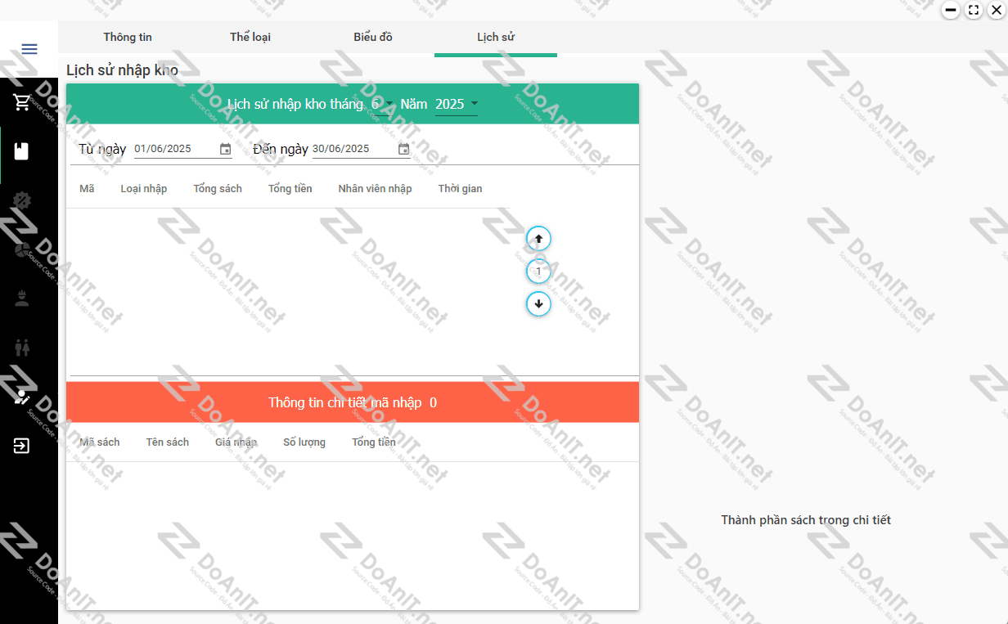The image size is (1008, 624).
Task: Click the user edit icon
Action: click(x=22, y=397)
